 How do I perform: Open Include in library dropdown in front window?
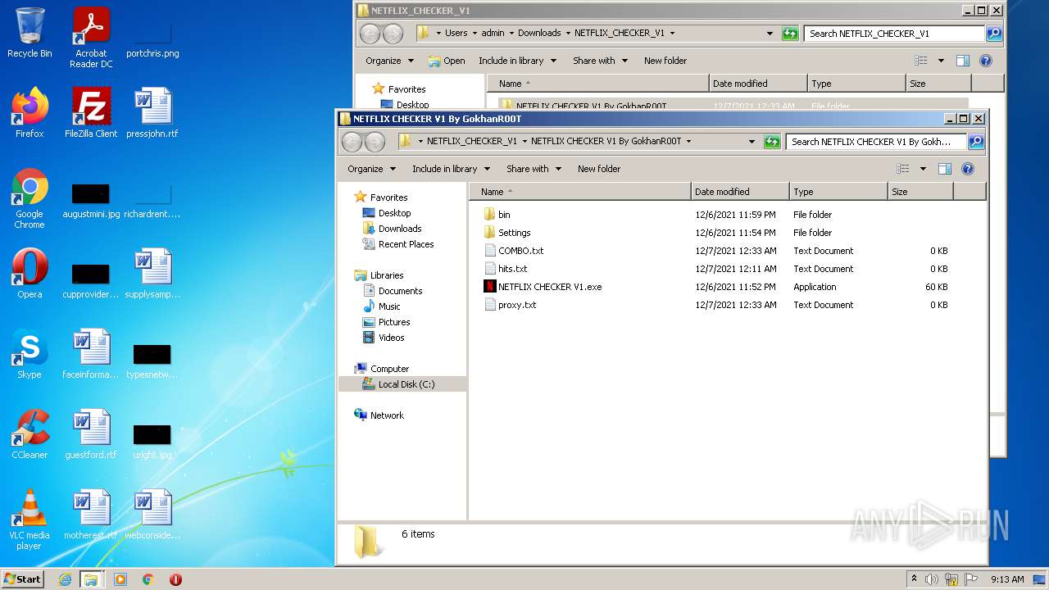tap(451, 169)
